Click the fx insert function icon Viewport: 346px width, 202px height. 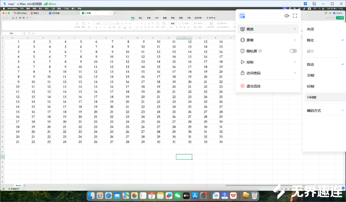tap(33, 33)
